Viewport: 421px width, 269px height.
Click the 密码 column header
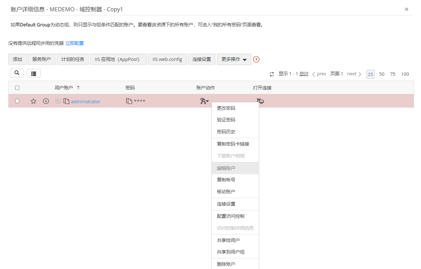(x=130, y=88)
